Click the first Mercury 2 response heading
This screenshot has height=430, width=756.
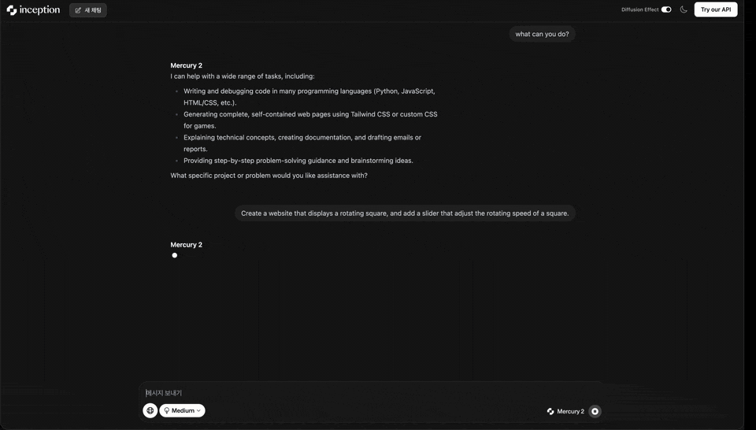(187, 65)
